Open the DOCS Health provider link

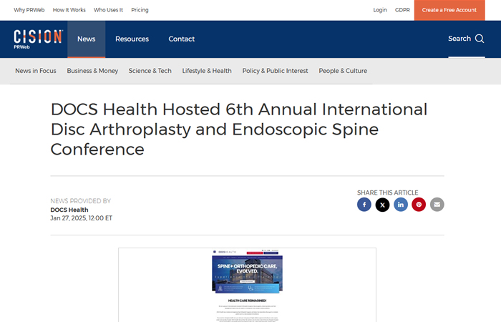point(69,210)
